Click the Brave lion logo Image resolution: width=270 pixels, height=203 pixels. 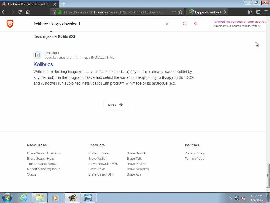10,24
